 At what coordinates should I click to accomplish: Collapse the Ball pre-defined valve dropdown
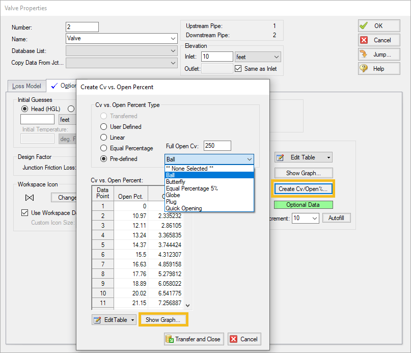pyautogui.click(x=249, y=159)
